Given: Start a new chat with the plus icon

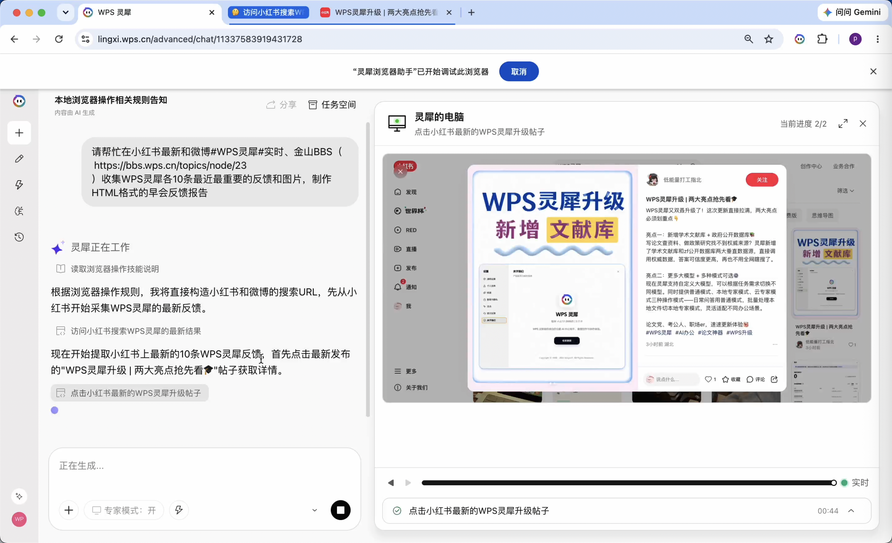Looking at the screenshot, I should pos(19,133).
